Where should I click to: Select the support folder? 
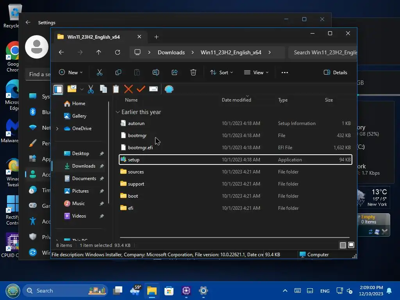click(235, 184)
